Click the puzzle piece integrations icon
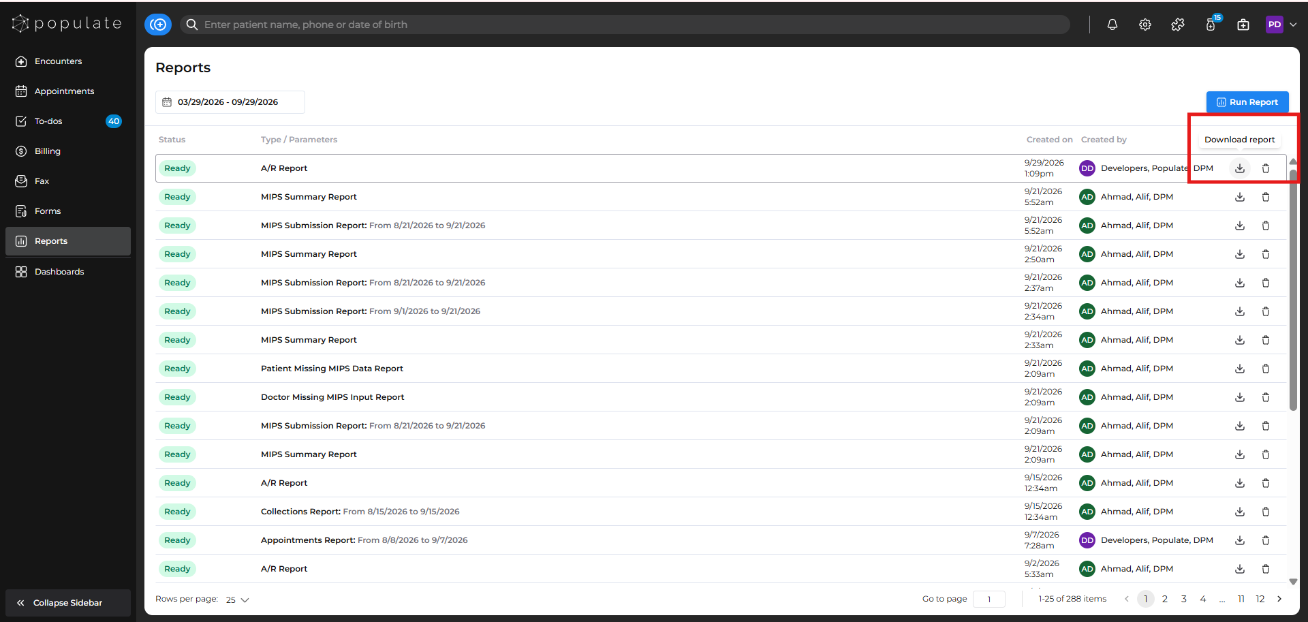The image size is (1308, 622). (x=1178, y=25)
